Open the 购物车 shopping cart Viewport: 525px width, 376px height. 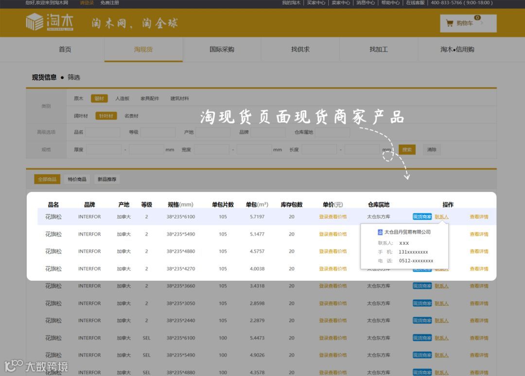(468, 23)
